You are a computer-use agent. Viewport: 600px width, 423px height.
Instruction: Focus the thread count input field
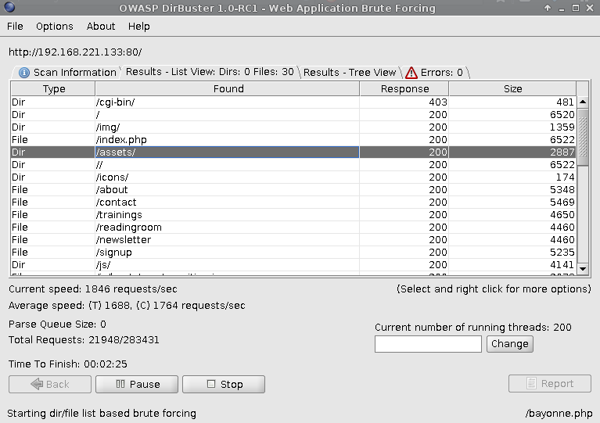pyautogui.click(x=428, y=344)
